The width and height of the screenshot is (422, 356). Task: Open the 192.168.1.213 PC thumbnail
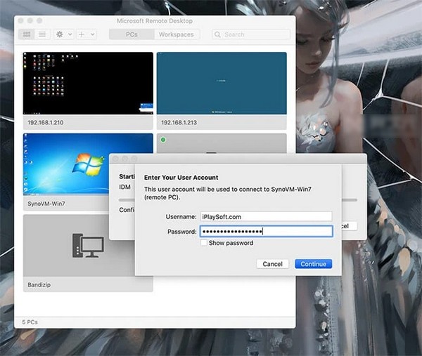click(x=221, y=83)
